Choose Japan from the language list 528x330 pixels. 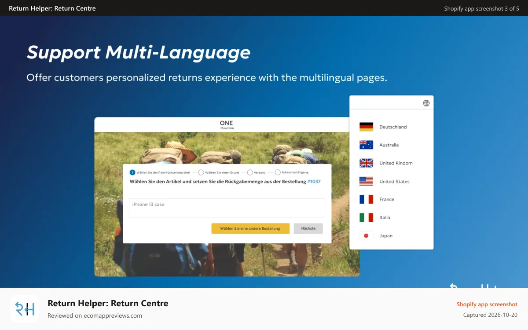pos(386,235)
